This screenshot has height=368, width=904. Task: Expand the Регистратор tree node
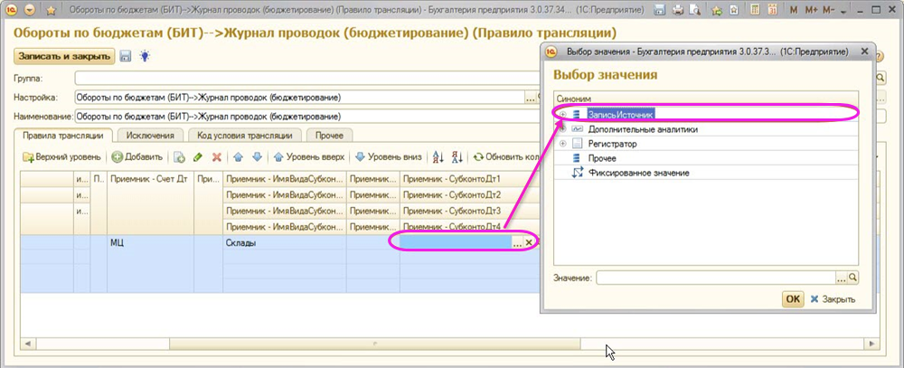pyautogui.click(x=562, y=144)
